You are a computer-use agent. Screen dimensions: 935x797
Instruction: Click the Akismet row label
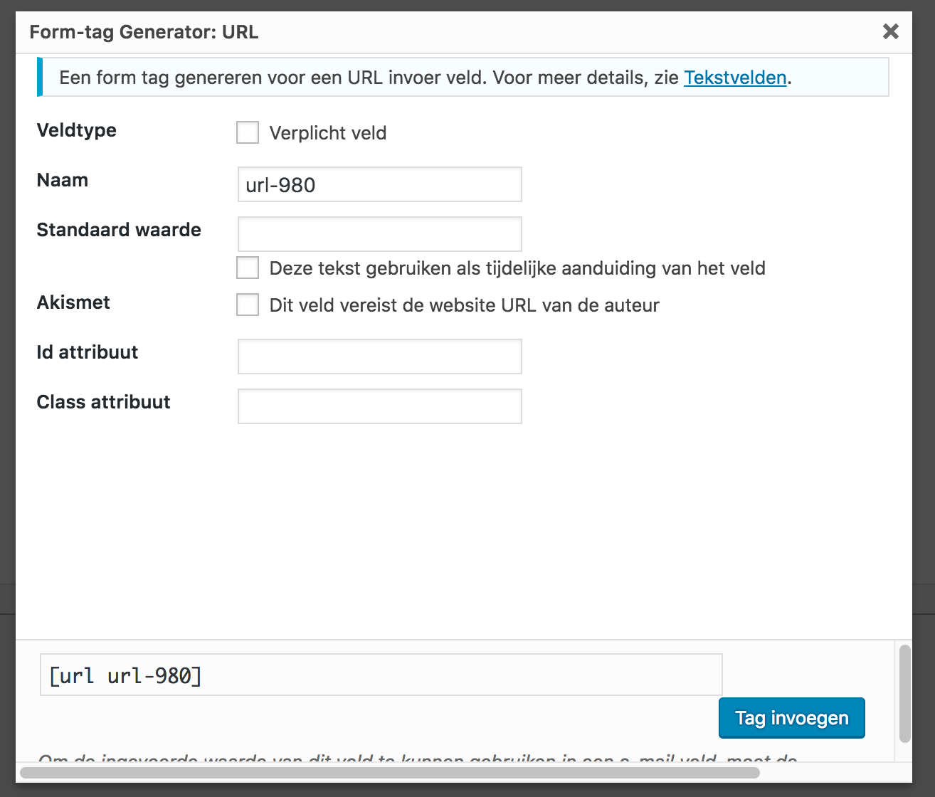(x=73, y=302)
